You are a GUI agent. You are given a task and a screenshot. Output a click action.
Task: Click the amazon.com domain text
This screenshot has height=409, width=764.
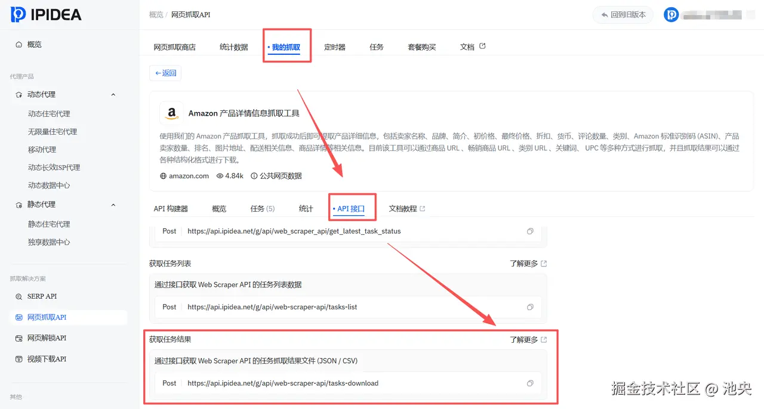pos(189,176)
